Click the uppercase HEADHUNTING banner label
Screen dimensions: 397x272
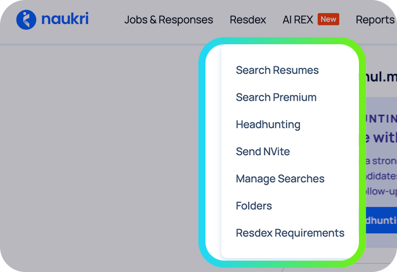pyautogui.click(x=381, y=119)
